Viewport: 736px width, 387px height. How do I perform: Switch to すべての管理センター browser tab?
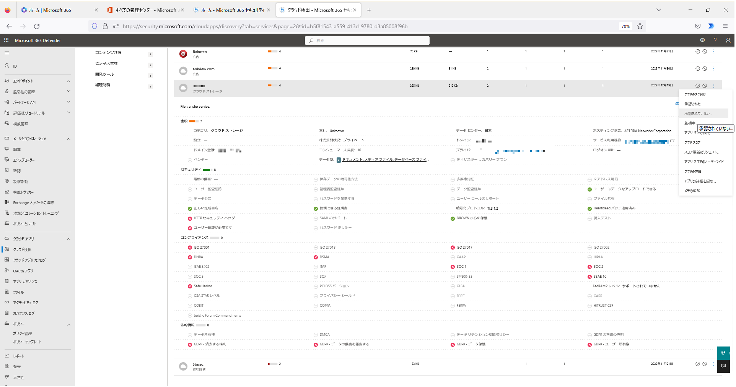click(145, 10)
